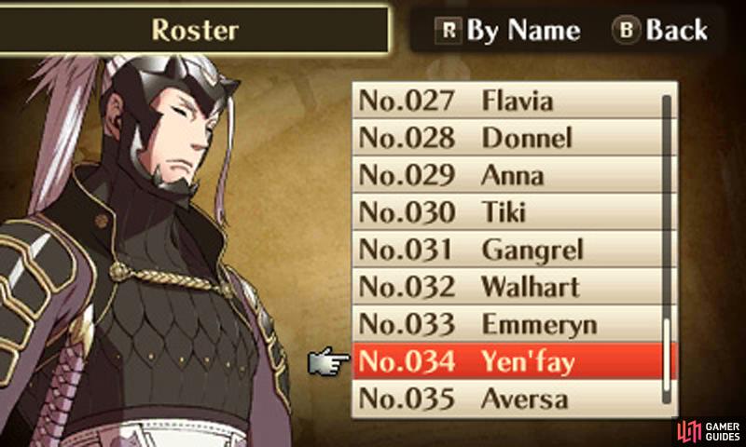Click the pointing hand cursor icon
Screen dimensions: 746x447
[329, 361]
